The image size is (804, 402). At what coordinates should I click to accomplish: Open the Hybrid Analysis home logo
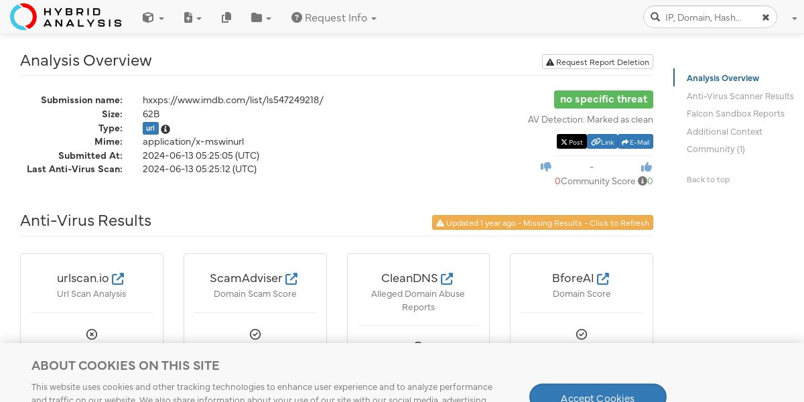66,17
